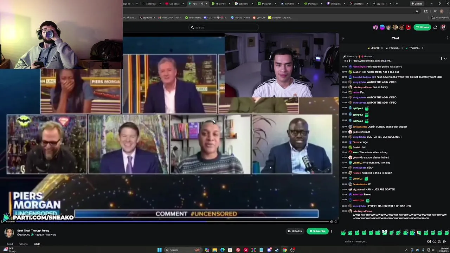Image resolution: width=450 pixels, height=253 pixels.
Task: Select top gifter TheCre...
Action: [415, 48]
